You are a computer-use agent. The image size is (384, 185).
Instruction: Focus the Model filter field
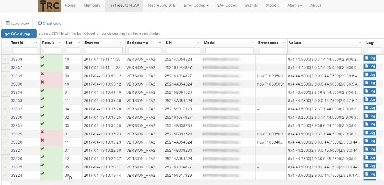click(230, 50)
